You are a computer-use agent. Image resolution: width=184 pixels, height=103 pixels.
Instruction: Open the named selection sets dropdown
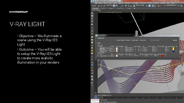pyautogui.click(x=171, y=6)
